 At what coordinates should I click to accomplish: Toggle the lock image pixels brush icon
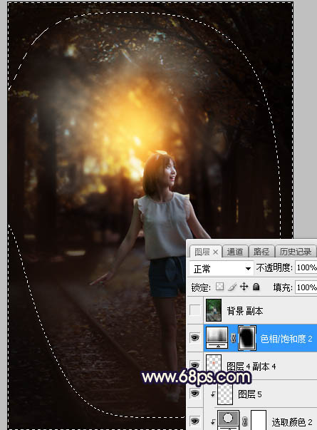pos(232,287)
